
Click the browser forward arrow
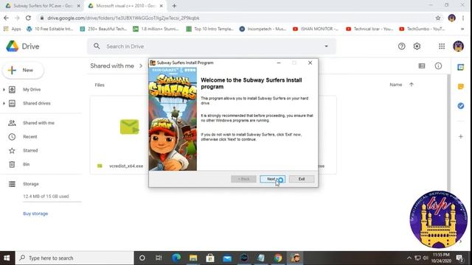click(17, 18)
